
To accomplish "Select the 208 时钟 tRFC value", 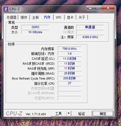I will [x=69, y=78].
